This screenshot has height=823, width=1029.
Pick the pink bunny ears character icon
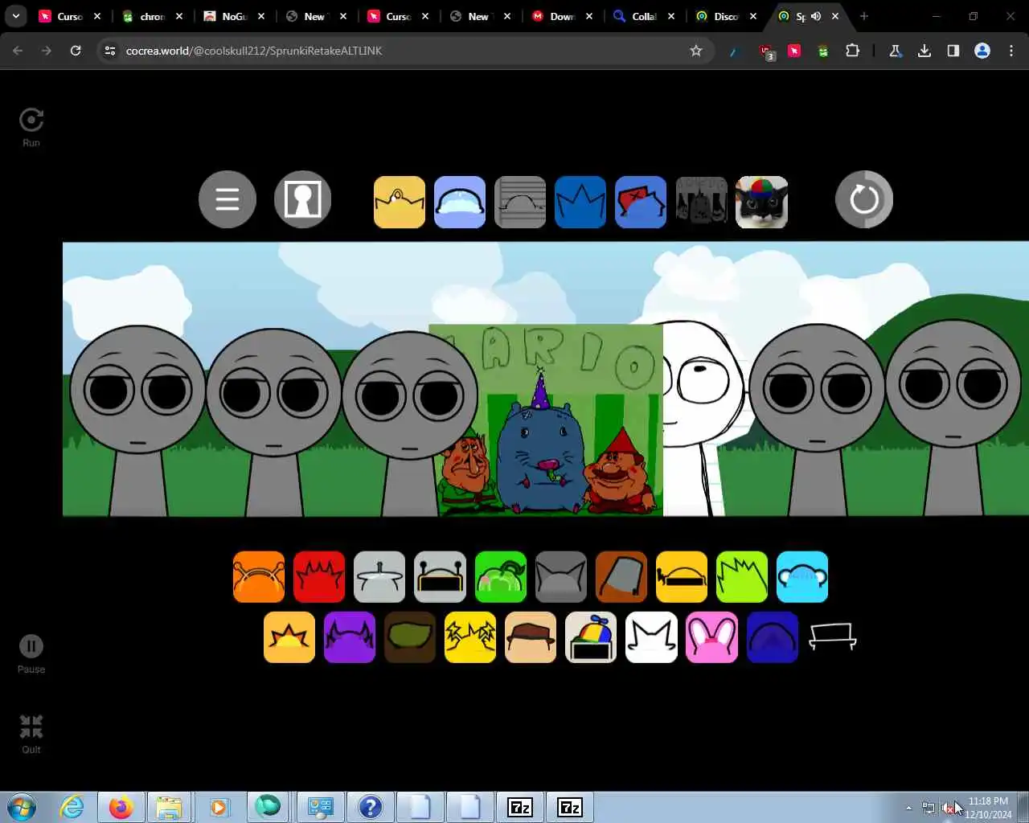712,637
